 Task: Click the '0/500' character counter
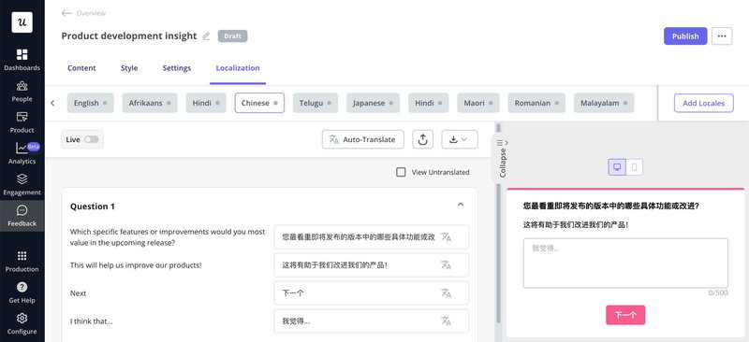pos(718,292)
